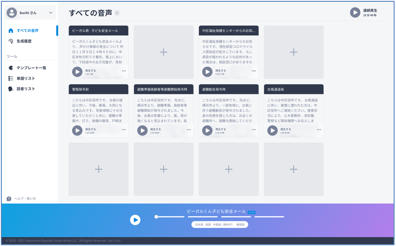
Task: Play the ピーガル君 子ども安全メール audio
Action: click(77, 72)
